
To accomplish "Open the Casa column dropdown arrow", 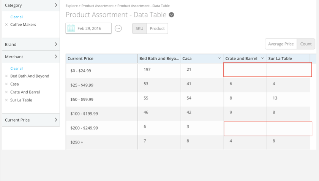I will 220,58.
